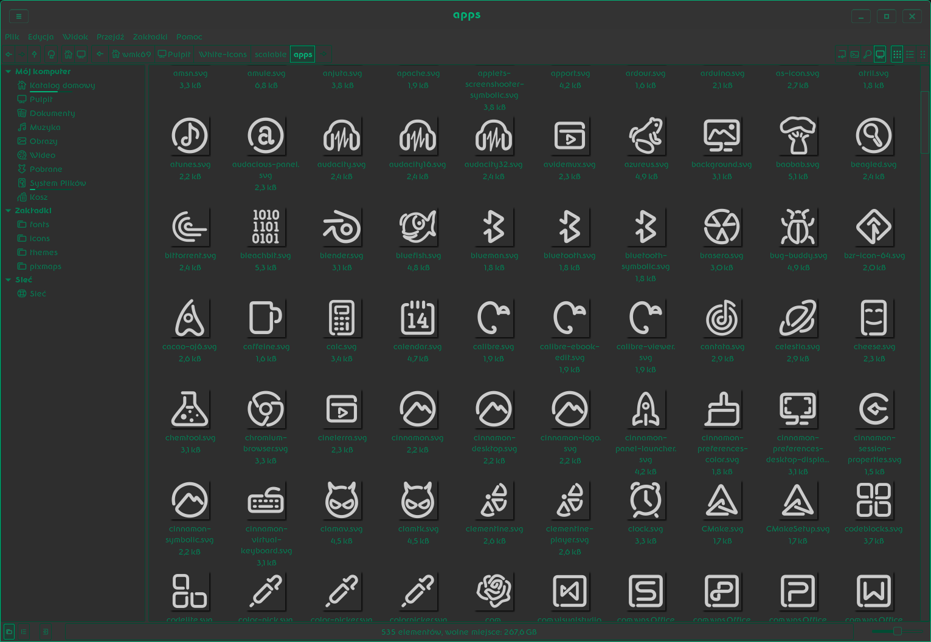The height and width of the screenshot is (642, 931).
Task: Open the home folder from the toolbar
Action: 68,54
